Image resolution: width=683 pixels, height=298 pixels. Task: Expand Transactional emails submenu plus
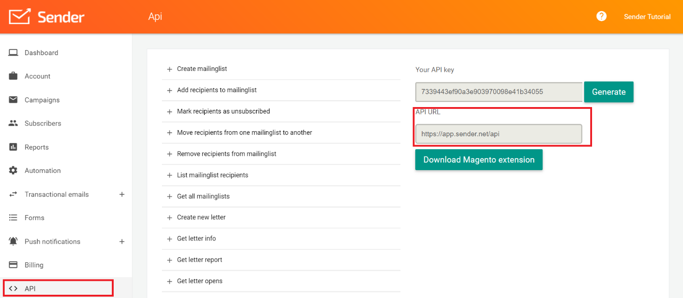click(x=122, y=194)
